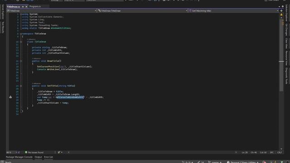Viewport: 290px width, 163px height.
Task: Click the No issues found indicator
Action: 34,152
